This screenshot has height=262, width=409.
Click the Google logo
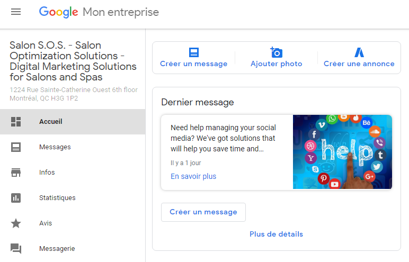pos(58,12)
